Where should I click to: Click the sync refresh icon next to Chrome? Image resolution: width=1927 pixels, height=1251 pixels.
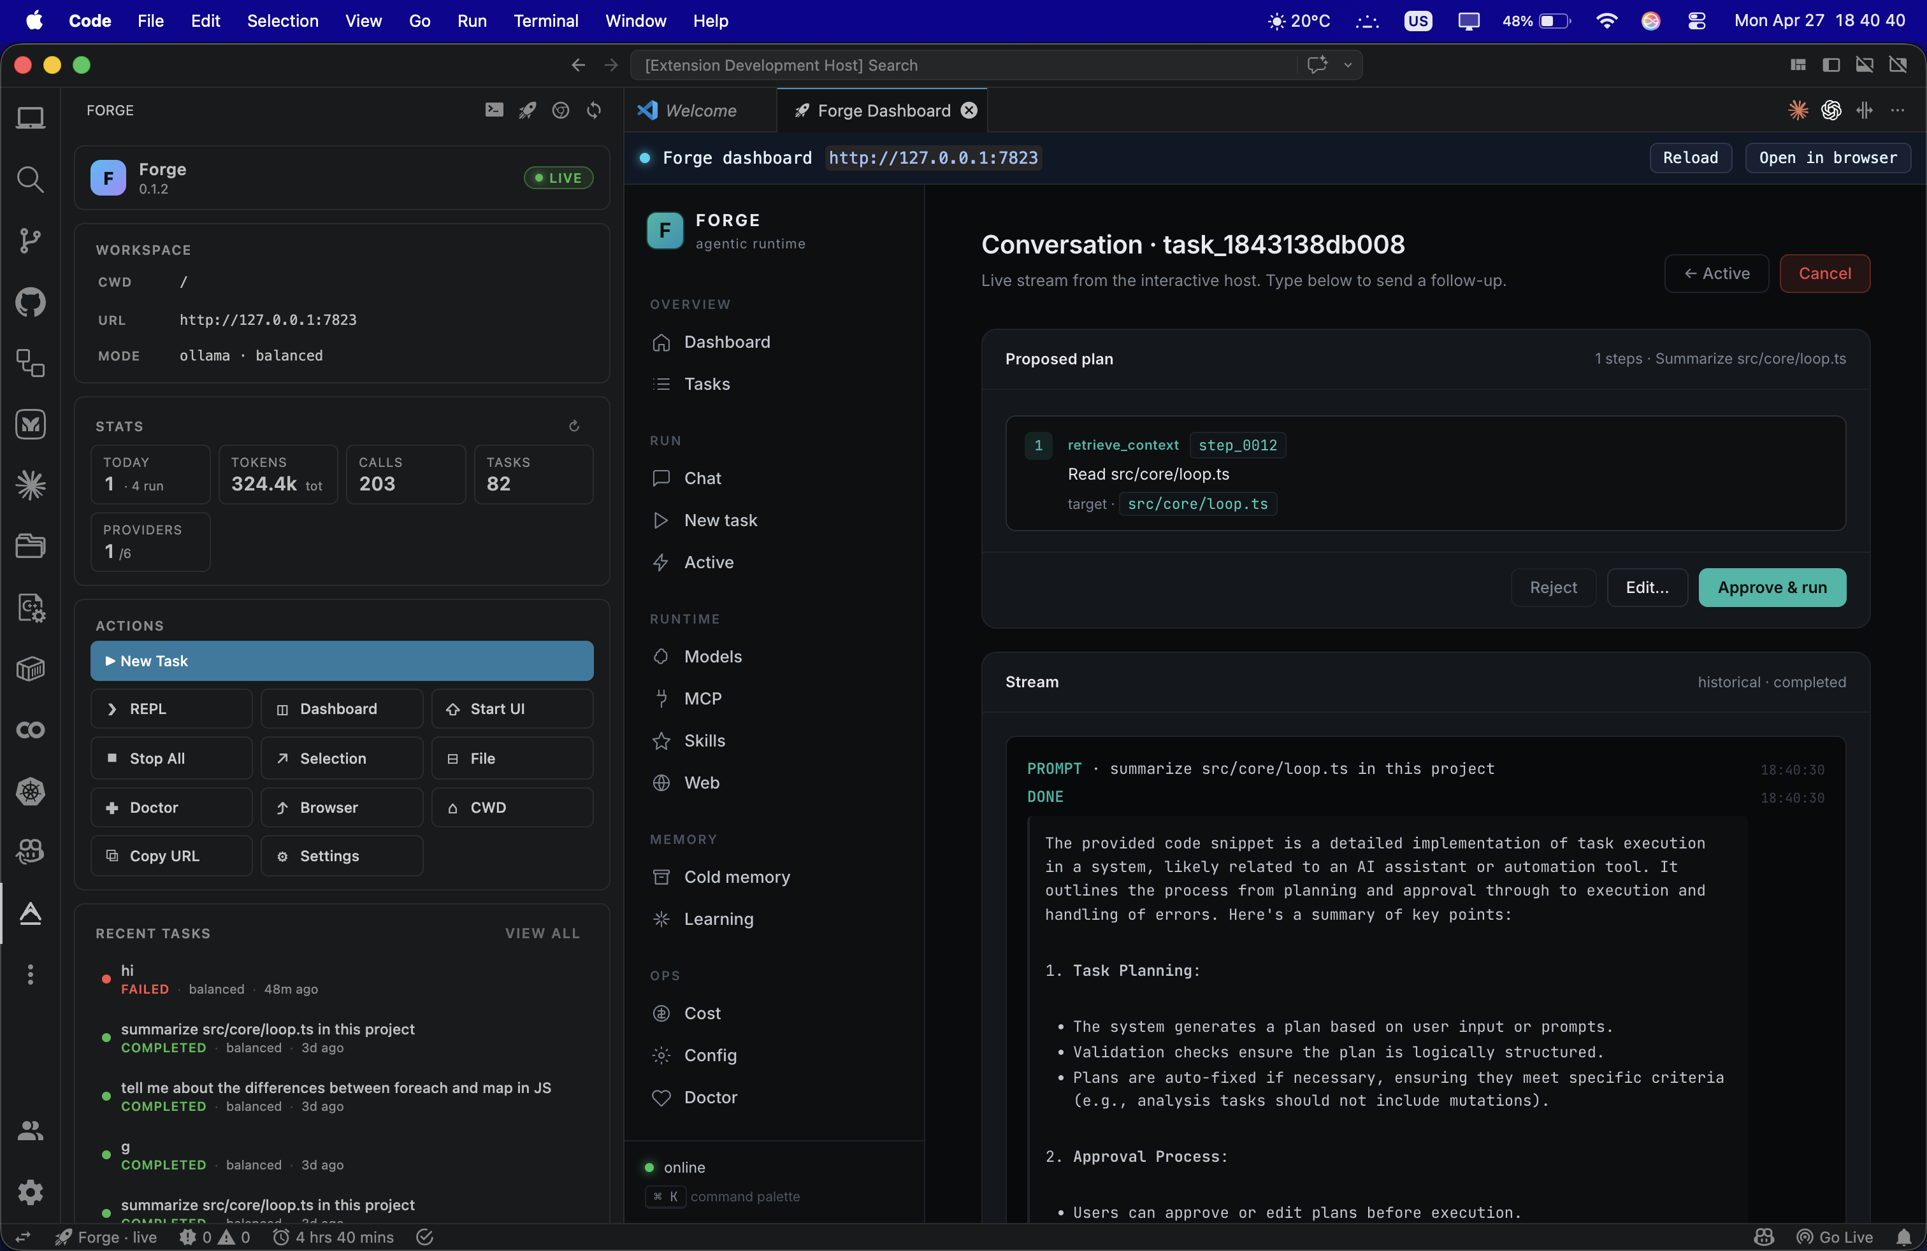tap(593, 110)
